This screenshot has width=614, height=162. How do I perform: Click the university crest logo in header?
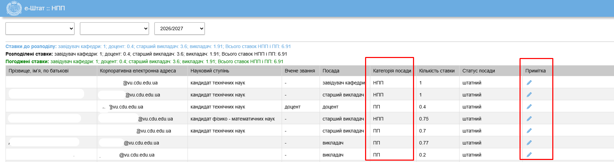coord(14,8)
